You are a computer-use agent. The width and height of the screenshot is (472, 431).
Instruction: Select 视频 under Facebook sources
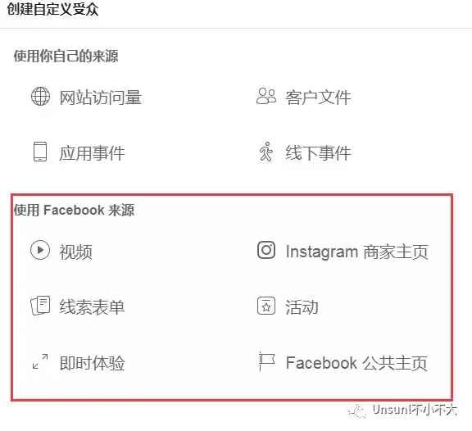(x=76, y=252)
